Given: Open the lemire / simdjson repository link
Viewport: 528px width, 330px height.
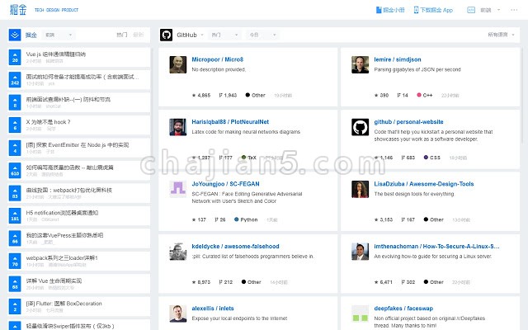Looking at the screenshot, I should (x=398, y=59).
